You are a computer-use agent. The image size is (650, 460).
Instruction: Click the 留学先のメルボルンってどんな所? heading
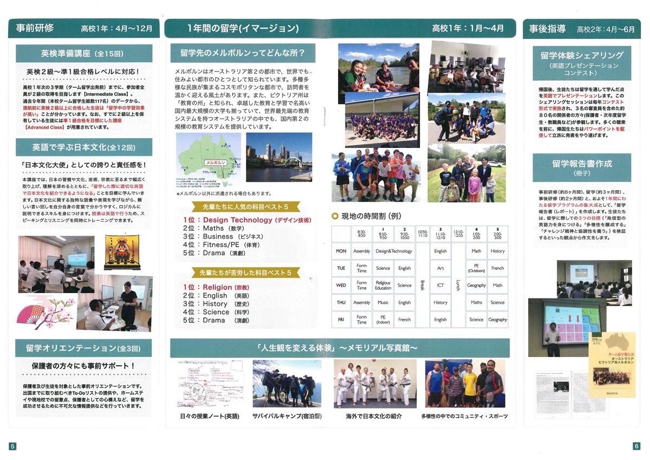pos(242,53)
